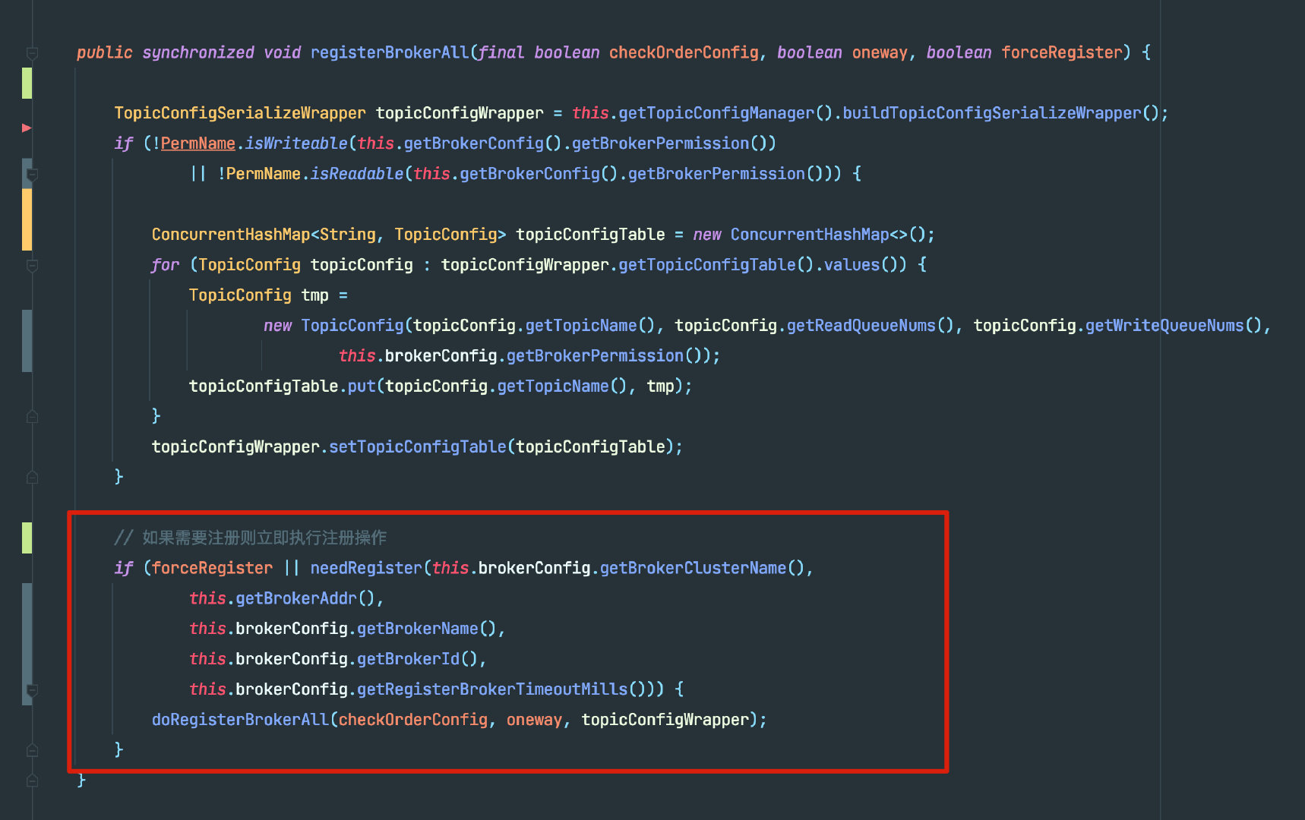This screenshot has width=1305, height=820.
Task: Click new ConcurrentHashMap<>() constructor
Action: (x=810, y=235)
